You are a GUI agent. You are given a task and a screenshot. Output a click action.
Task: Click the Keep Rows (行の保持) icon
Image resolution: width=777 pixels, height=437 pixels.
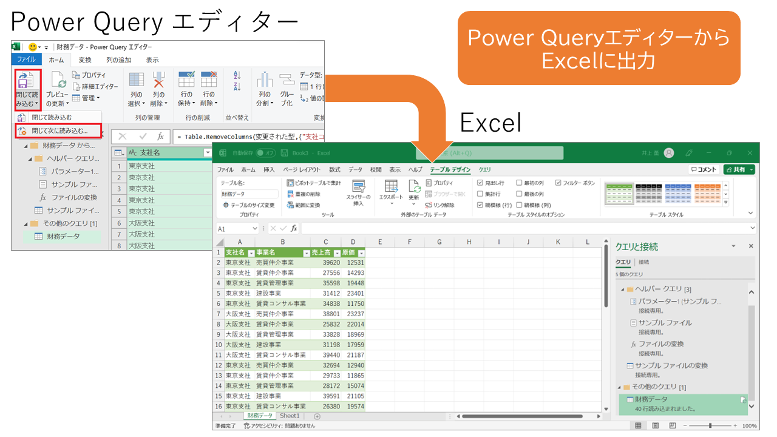(186, 80)
